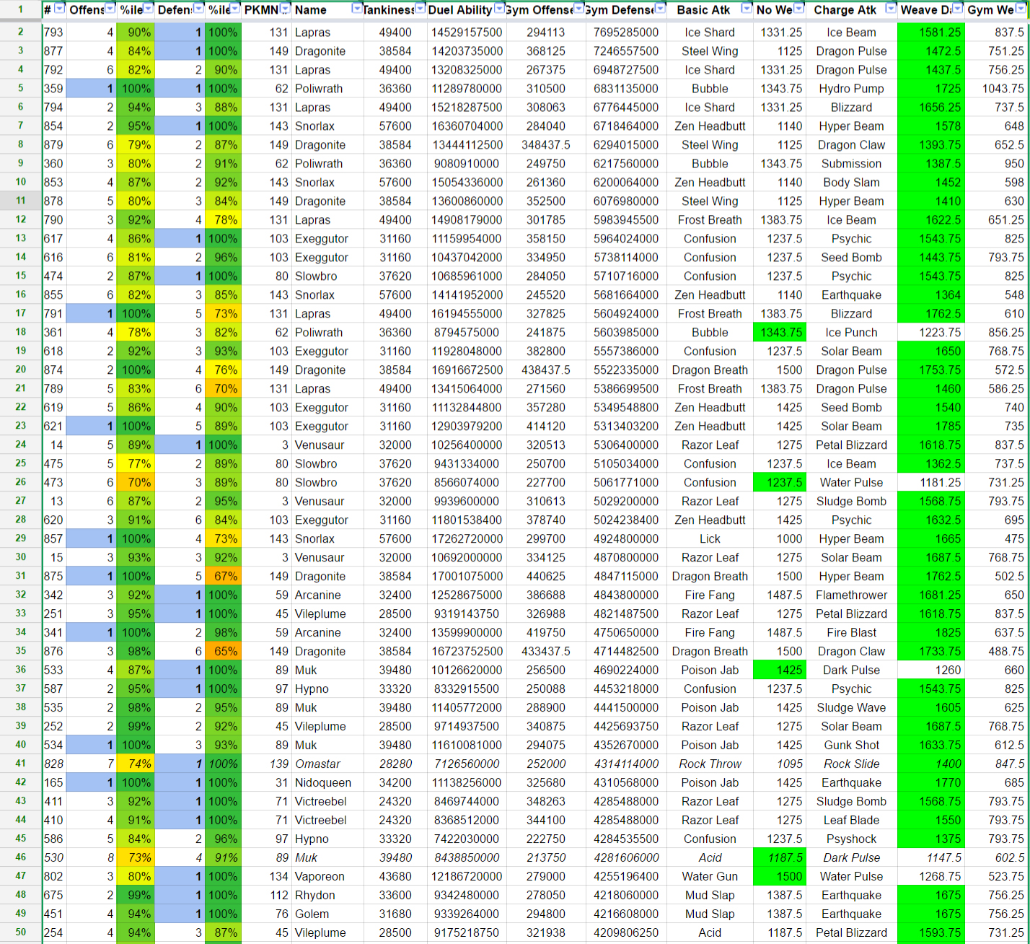Select row header 11

[21, 201]
